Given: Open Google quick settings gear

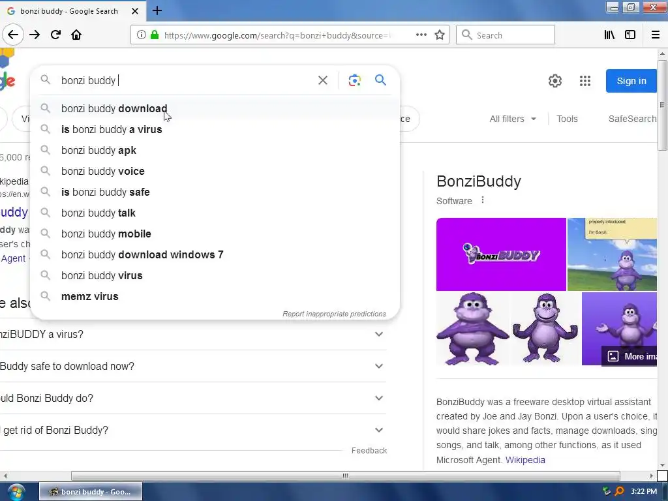Looking at the screenshot, I should tap(554, 80).
